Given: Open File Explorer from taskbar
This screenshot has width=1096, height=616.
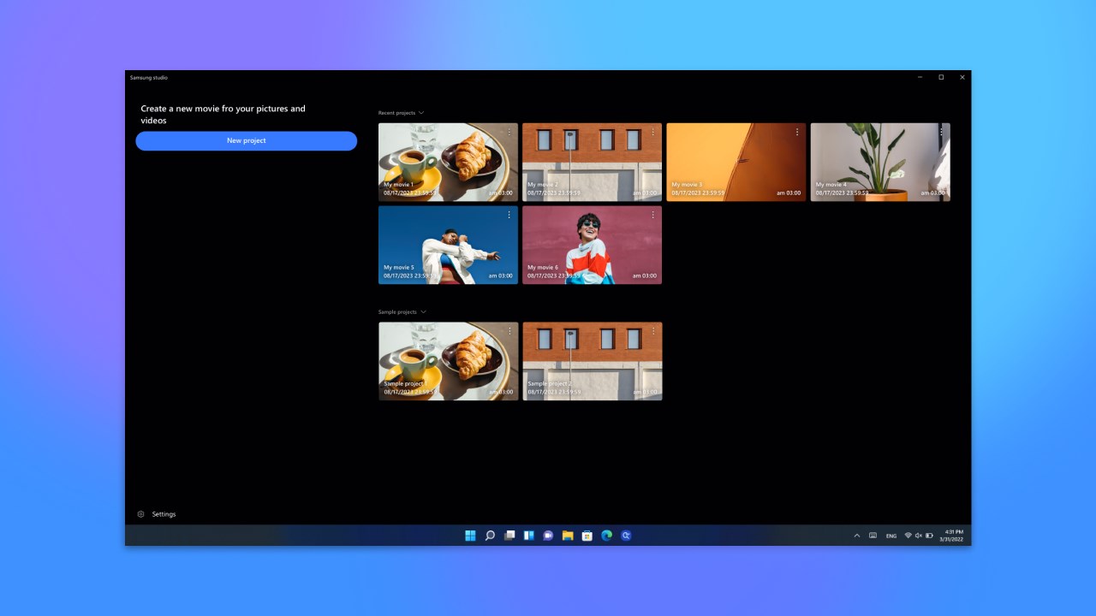Looking at the screenshot, I should click(x=568, y=536).
